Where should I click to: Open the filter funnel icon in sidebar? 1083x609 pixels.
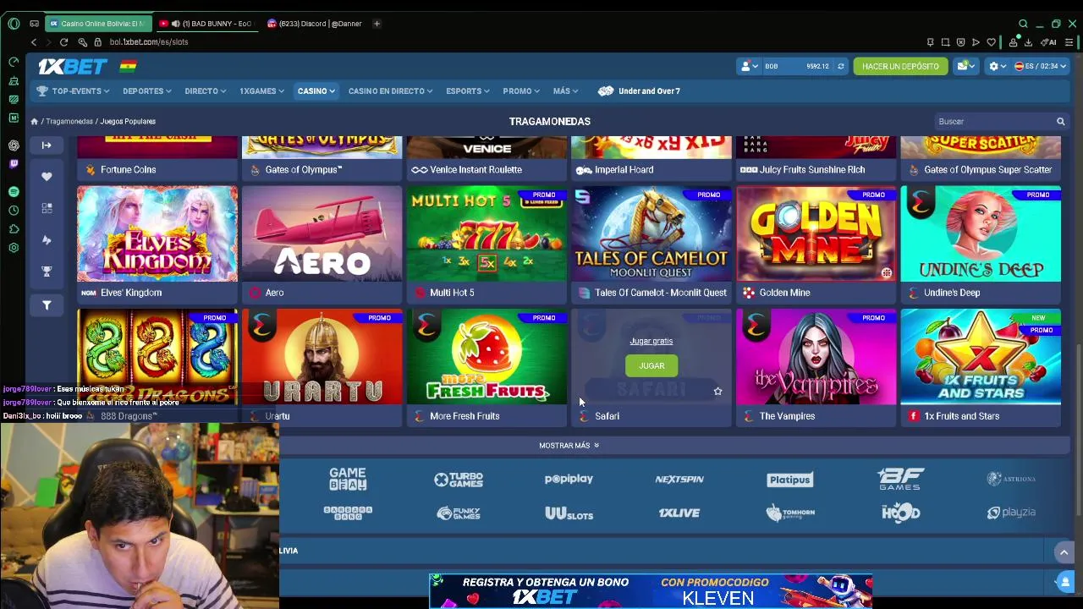[x=47, y=304]
